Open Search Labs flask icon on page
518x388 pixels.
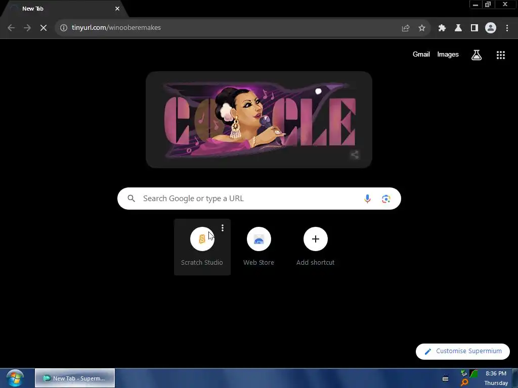pos(477,55)
